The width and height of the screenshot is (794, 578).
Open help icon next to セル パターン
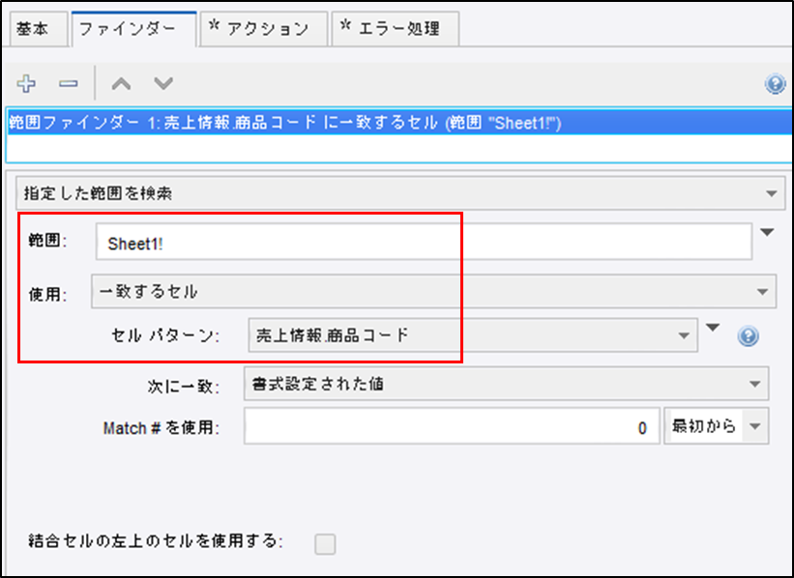click(x=748, y=335)
